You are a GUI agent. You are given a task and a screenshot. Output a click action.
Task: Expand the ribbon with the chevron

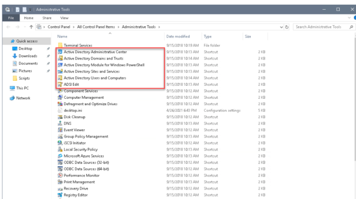point(349,18)
